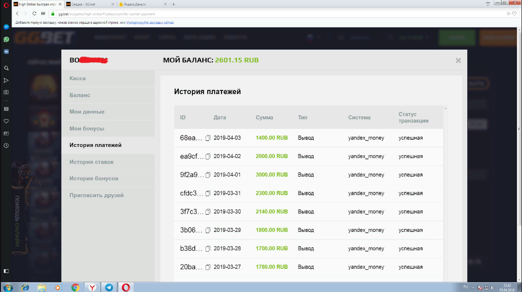Click the Статус транзакции column header
This screenshot has height=292, width=522.
[x=414, y=118]
